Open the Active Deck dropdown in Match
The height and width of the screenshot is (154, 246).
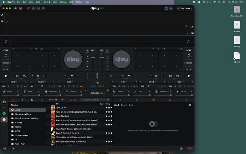pos(128,105)
